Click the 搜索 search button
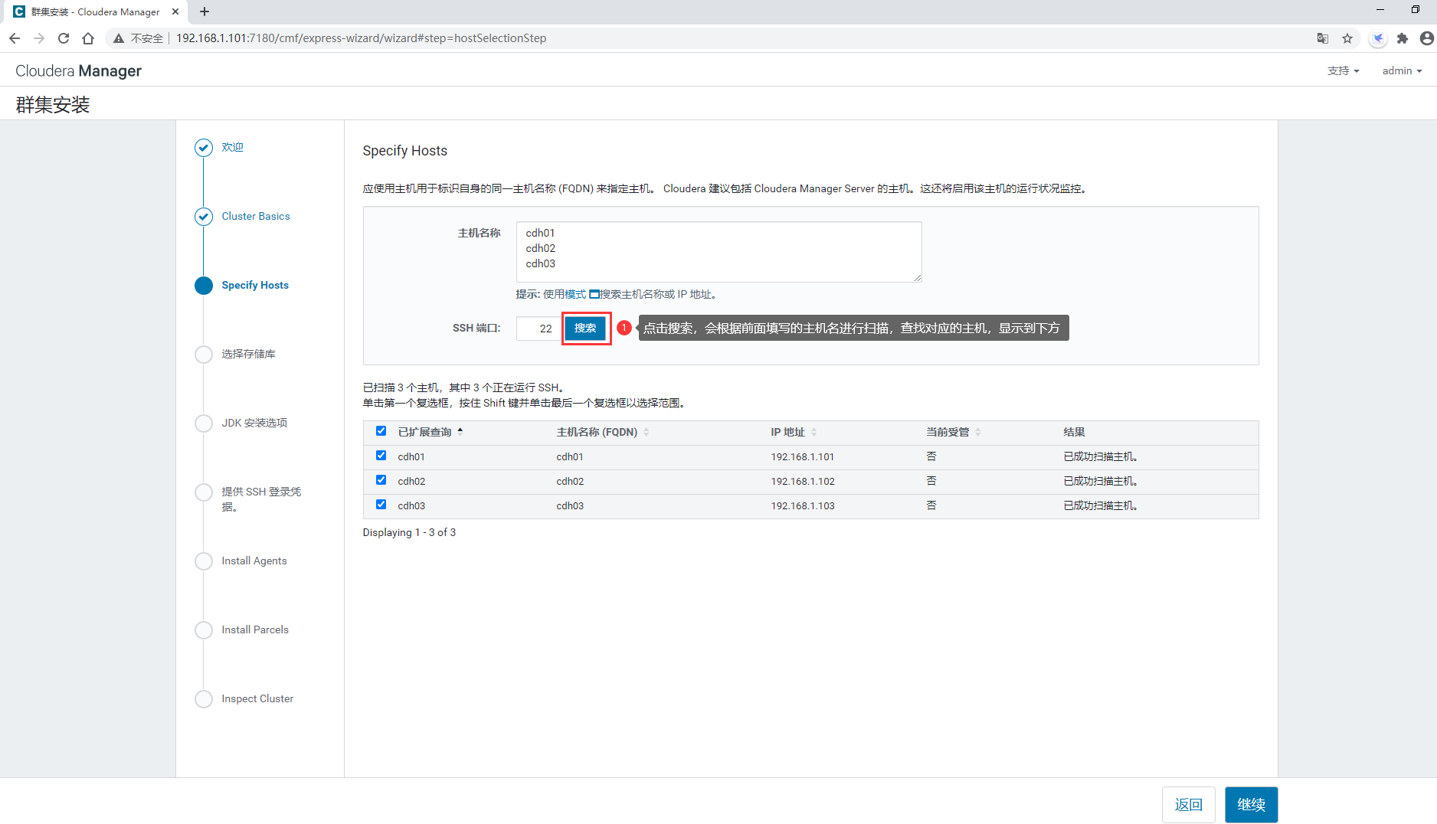Viewport: 1437px width, 824px height. pos(585,329)
